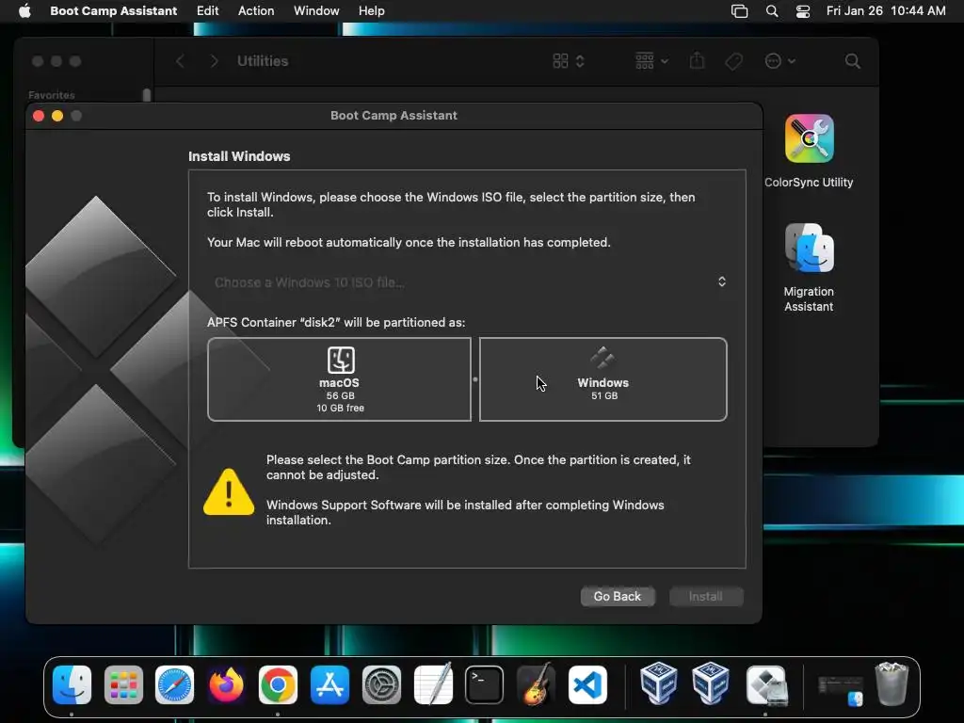Minimize the Boot Camp Assistant window
The height and width of the screenshot is (723, 964).
(x=57, y=116)
